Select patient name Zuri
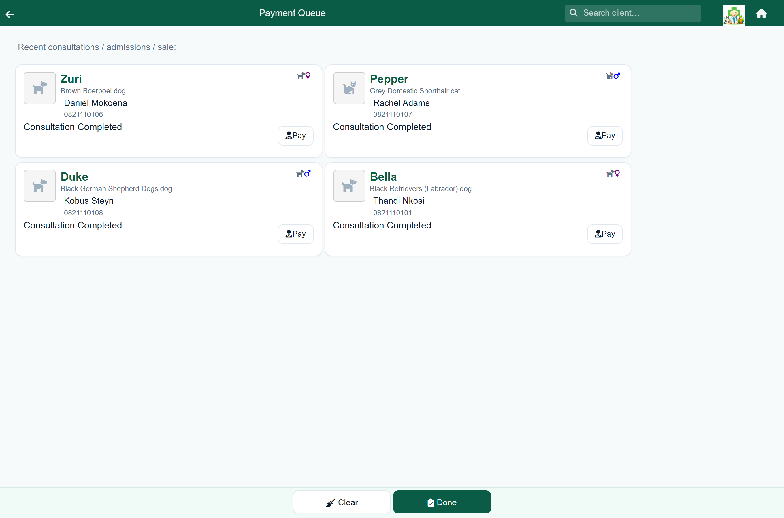This screenshot has height=518, width=784. 71,79
